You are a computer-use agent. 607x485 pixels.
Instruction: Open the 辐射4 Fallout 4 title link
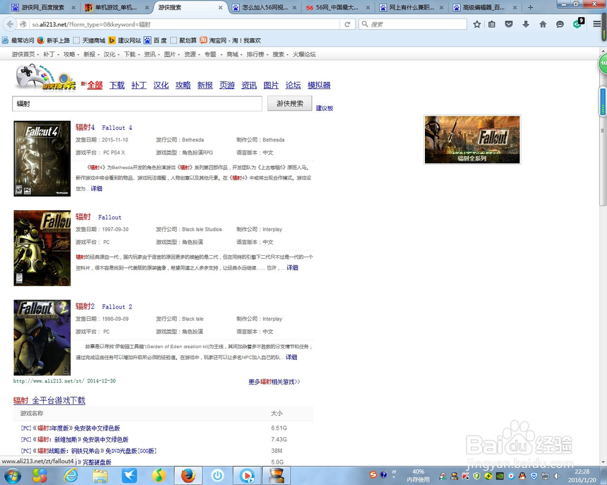click(104, 127)
